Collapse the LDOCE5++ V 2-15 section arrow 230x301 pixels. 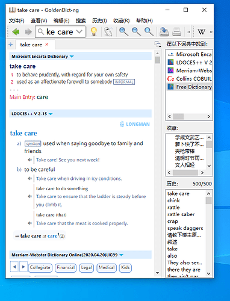tap(51, 114)
